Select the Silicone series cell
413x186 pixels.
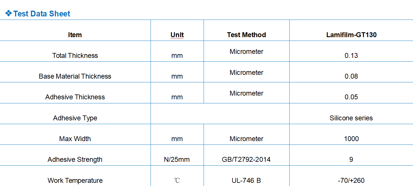coord(351,118)
